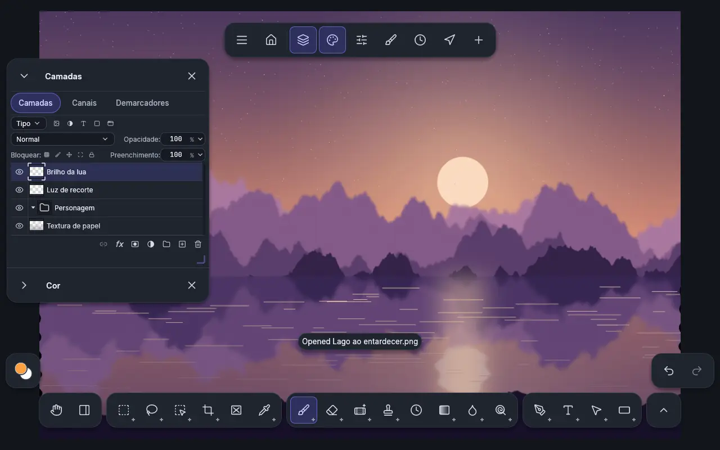Image resolution: width=720 pixels, height=450 pixels.
Task: Select the Clone Stamp tool
Action: click(x=388, y=410)
